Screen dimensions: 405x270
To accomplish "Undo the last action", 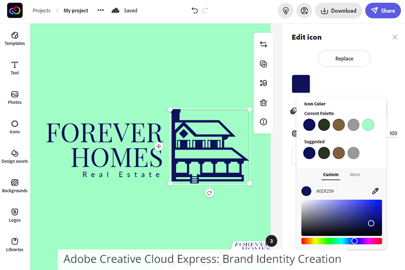I will [x=194, y=10].
